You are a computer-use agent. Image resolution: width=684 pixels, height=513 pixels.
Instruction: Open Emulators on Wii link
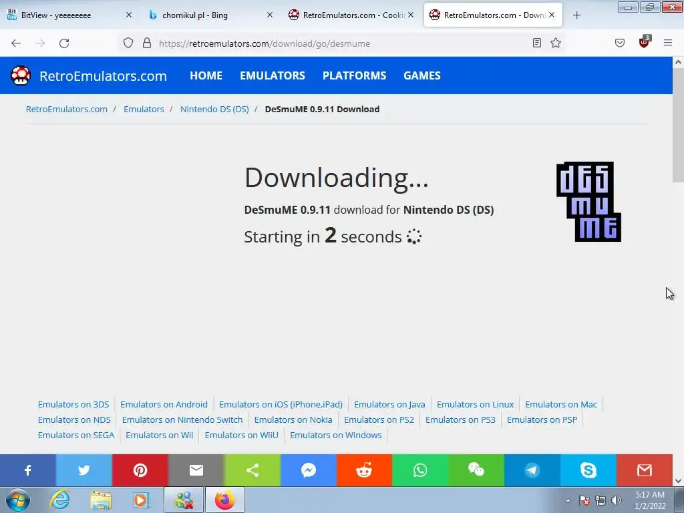[159, 435]
